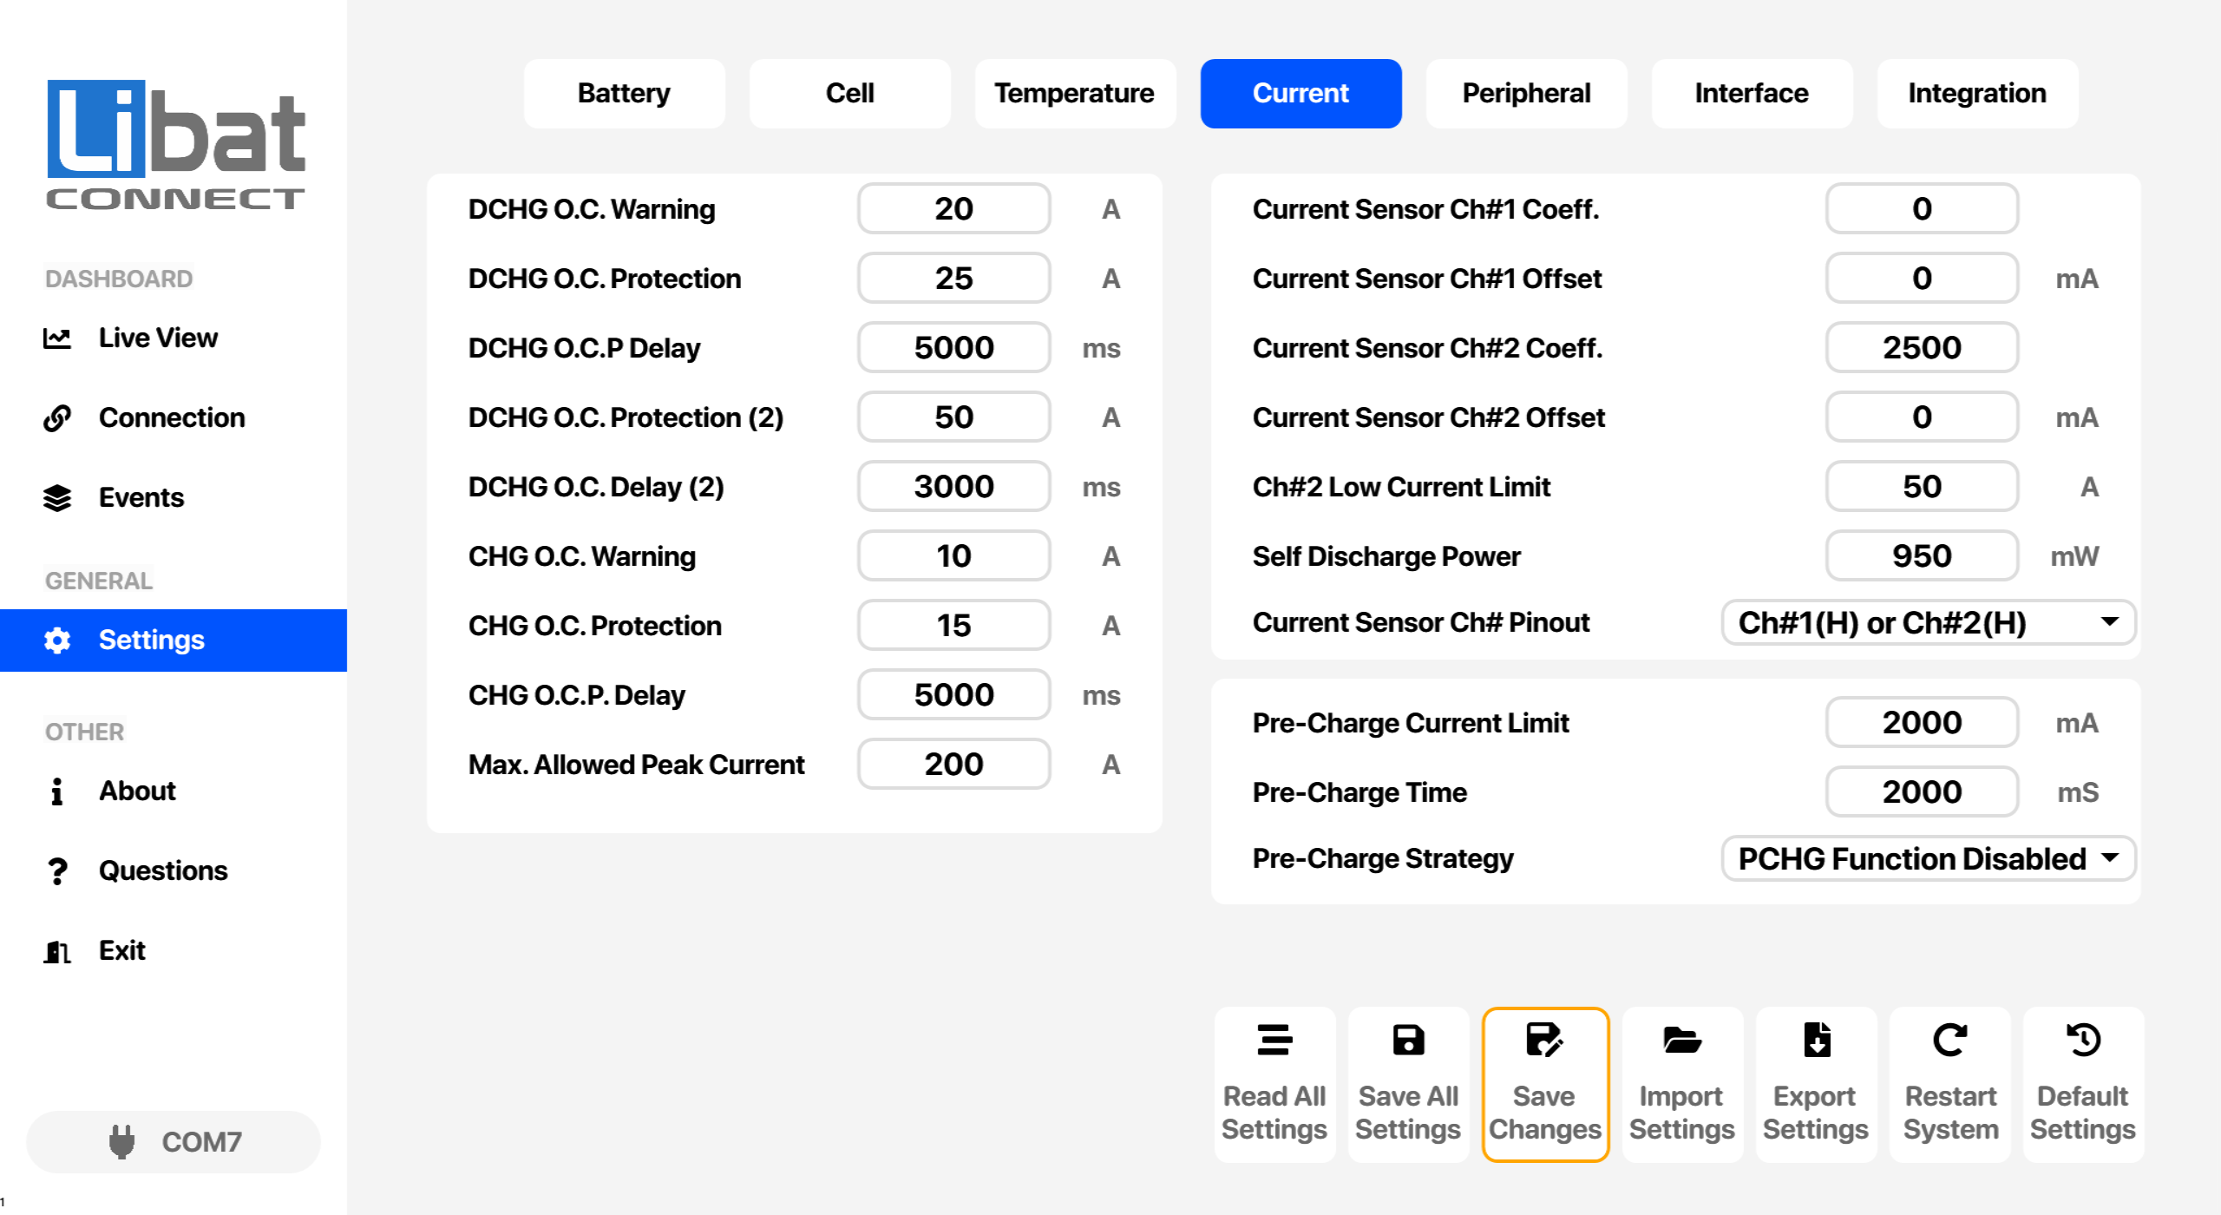Screen dimensions: 2221x1215
Task: Click the Settings gear icon
Action: coord(57,640)
